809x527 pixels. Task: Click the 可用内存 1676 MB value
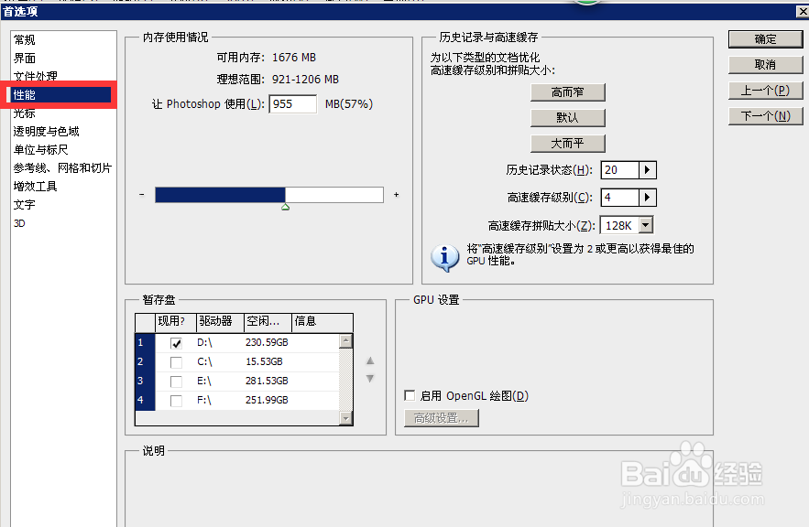click(294, 57)
